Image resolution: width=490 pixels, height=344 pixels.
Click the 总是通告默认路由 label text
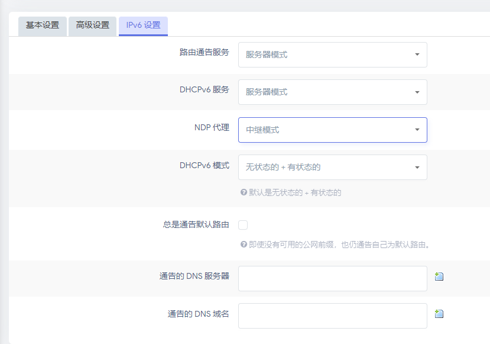tap(196, 225)
